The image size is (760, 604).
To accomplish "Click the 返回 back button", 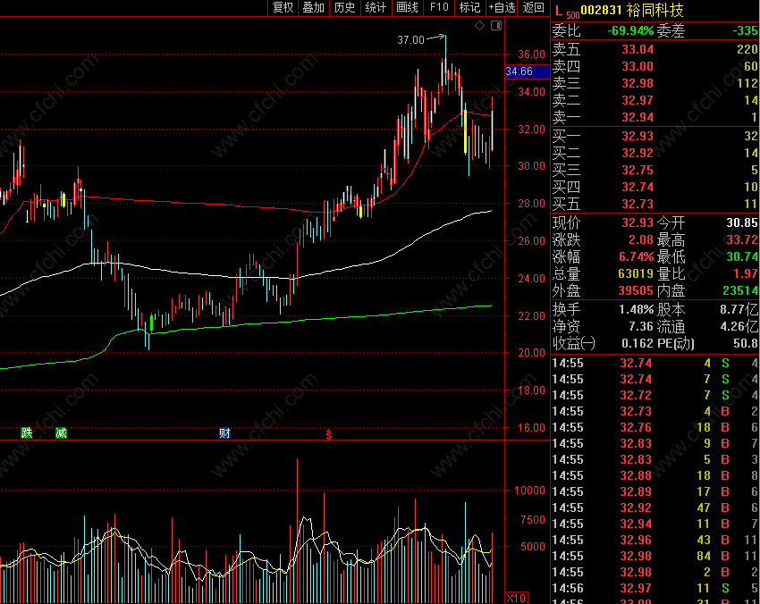I will (534, 8).
